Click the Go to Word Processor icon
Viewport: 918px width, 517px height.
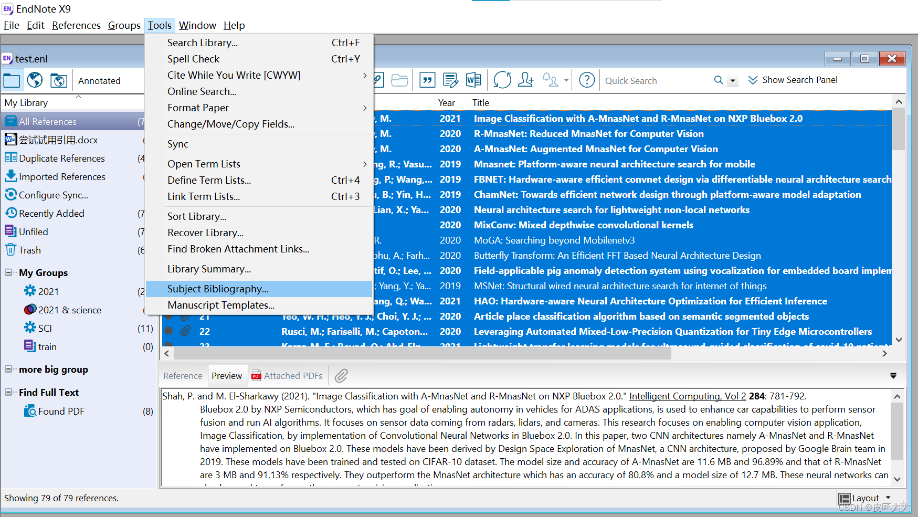tap(473, 80)
